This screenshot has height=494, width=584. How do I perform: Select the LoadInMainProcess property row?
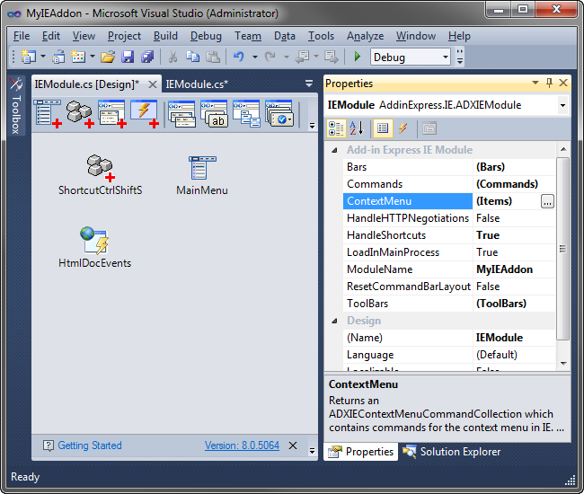(449, 252)
